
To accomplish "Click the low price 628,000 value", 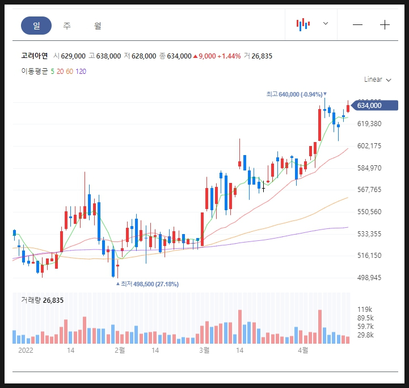I will 144,56.
